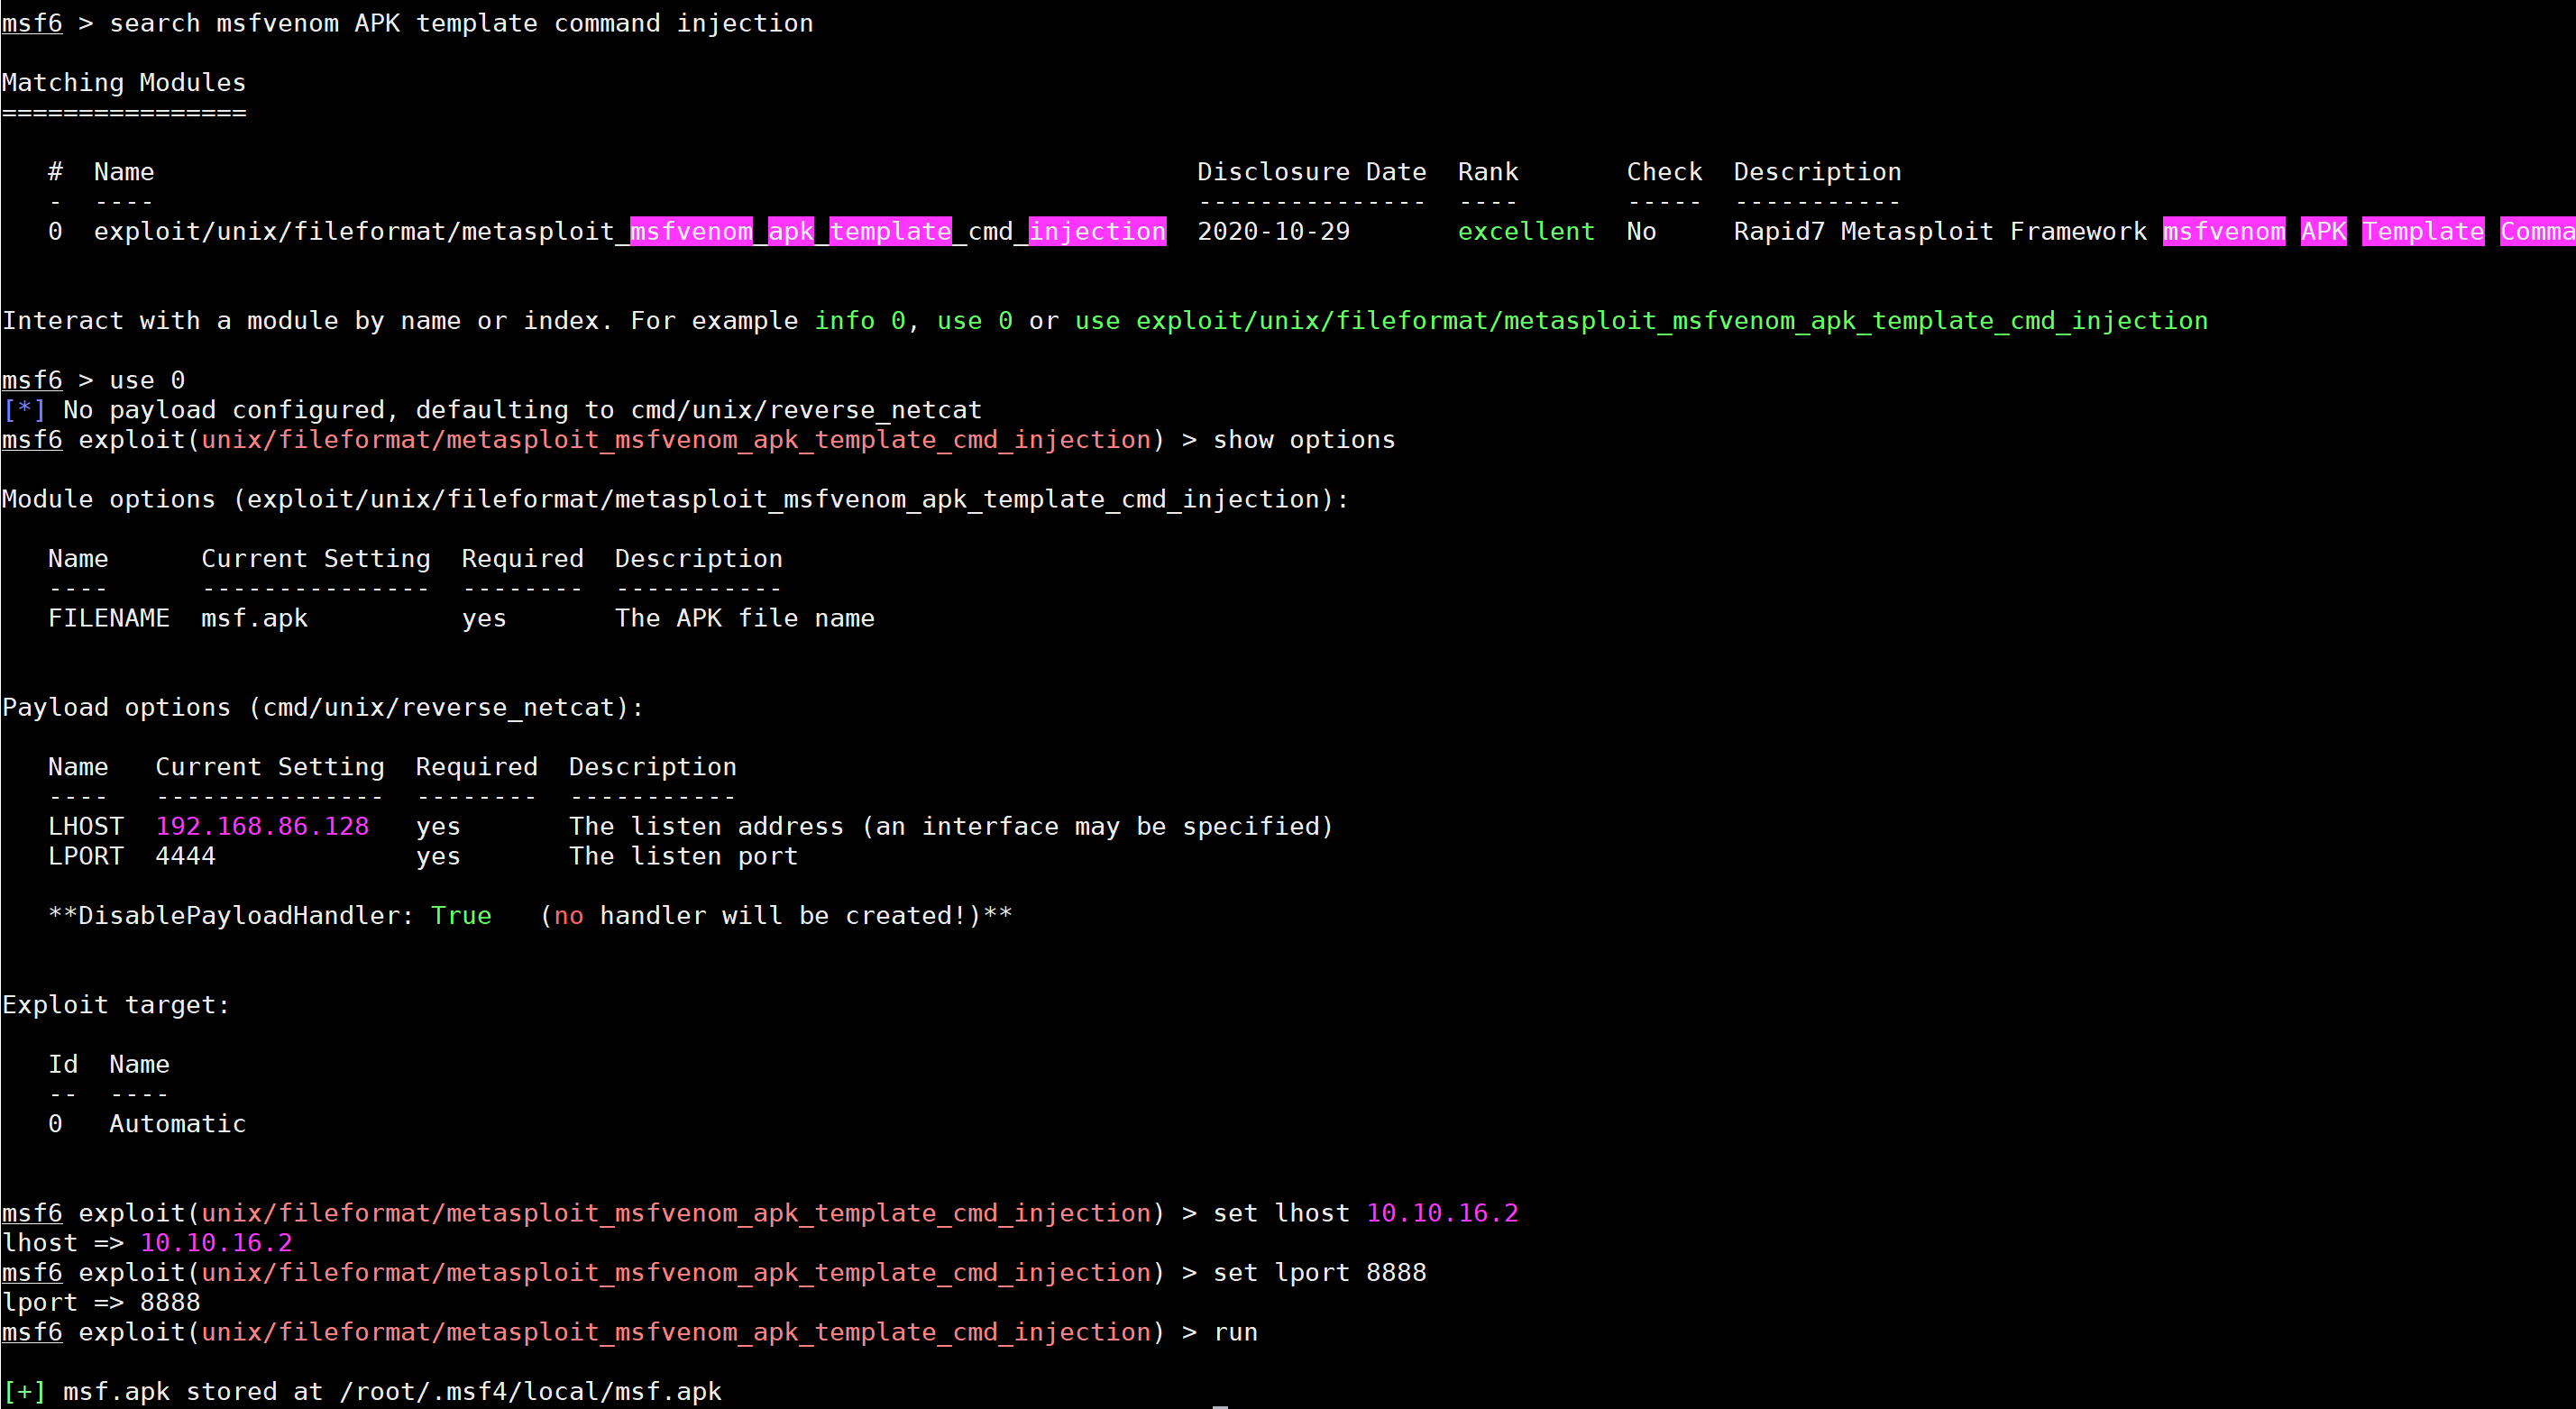
Task: Click the green 'info 0' example command
Action: click(859, 321)
